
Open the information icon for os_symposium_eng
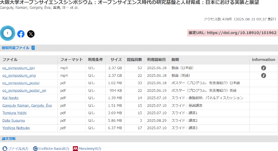pos(264,75)
